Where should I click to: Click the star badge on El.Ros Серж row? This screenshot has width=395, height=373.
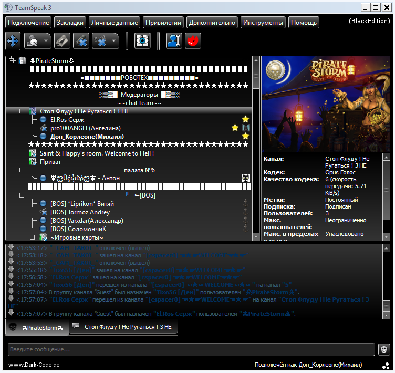245,119
